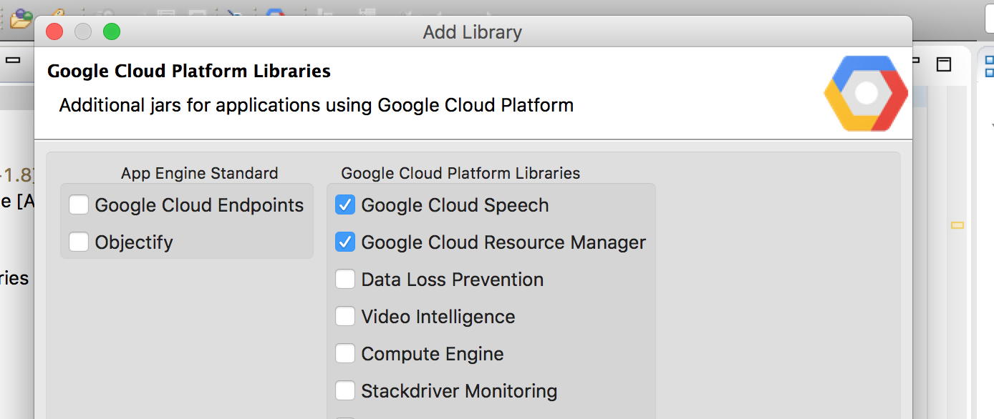Check the Video Intelligence checkbox
Image resolution: width=994 pixels, height=419 pixels.
[x=344, y=316]
